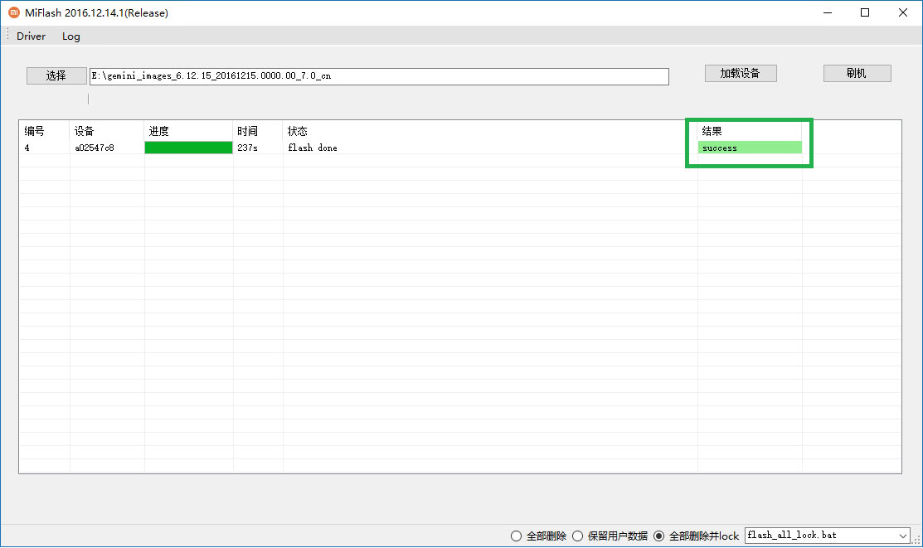Select the 全部删除 radio option
This screenshot has width=923, height=548.
pyautogui.click(x=516, y=536)
